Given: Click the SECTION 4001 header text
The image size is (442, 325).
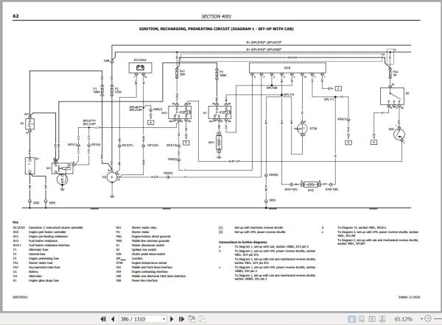Looking at the screenshot, I should pyautogui.click(x=217, y=16).
